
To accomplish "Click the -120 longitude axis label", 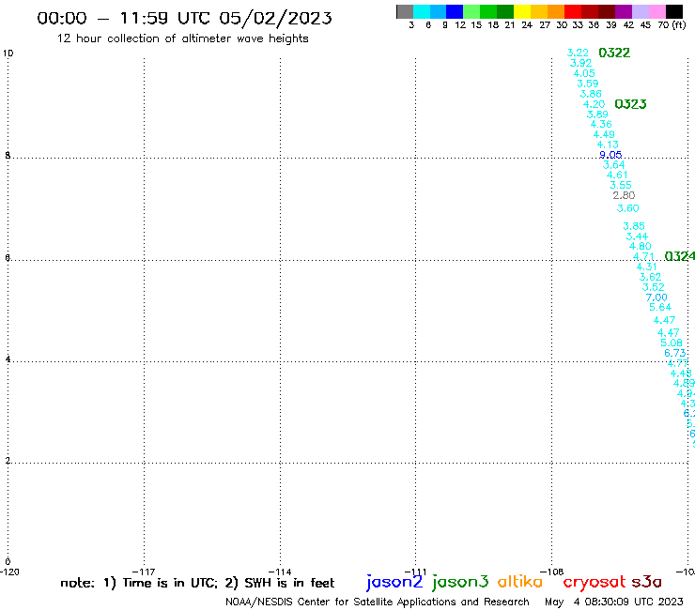I will tap(9, 572).
